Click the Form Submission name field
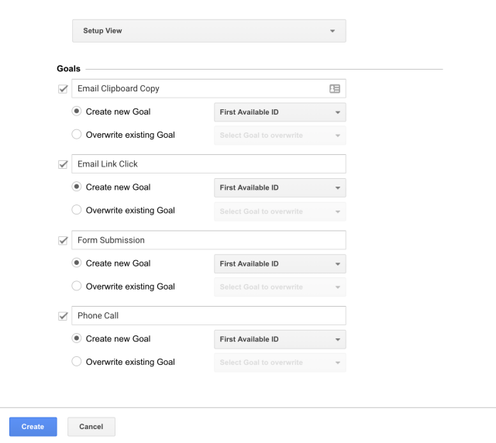Viewport: 496px width, 443px height. [x=208, y=240]
